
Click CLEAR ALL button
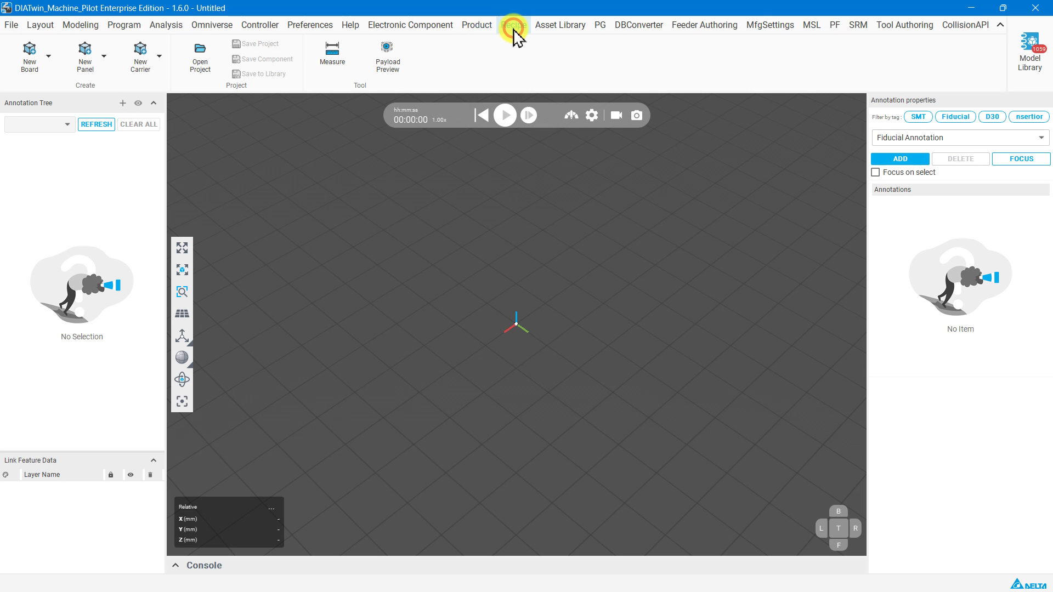tap(139, 124)
